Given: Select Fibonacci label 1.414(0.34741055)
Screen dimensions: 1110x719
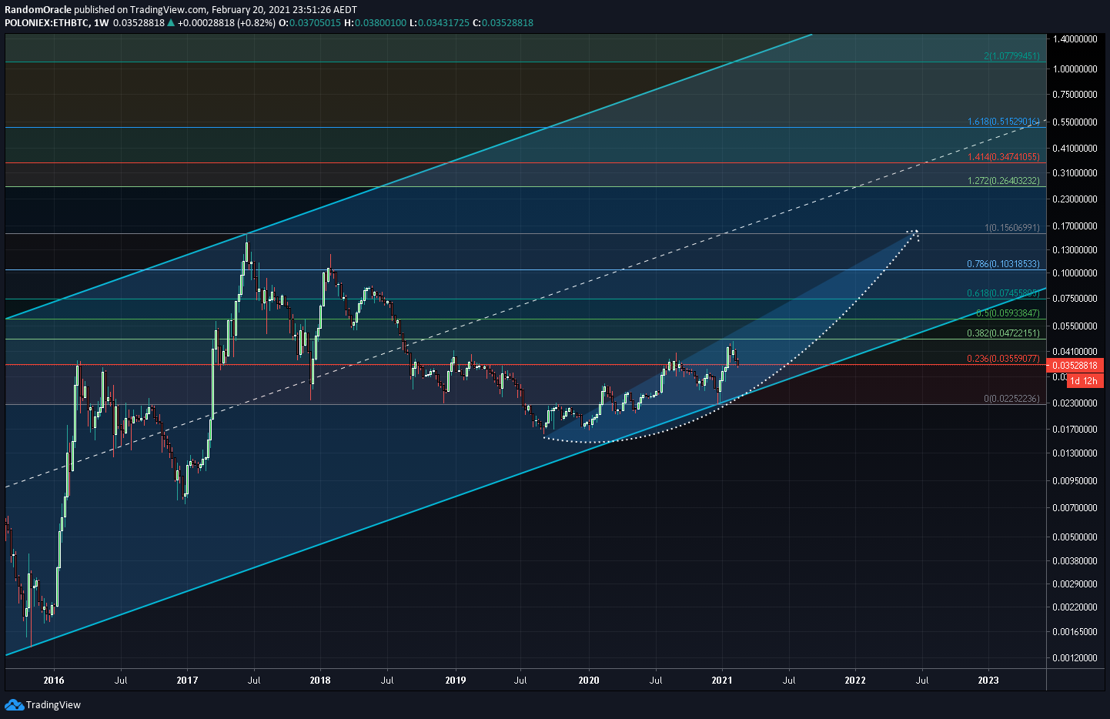Looking at the screenshot, I should pos(1004,157).
